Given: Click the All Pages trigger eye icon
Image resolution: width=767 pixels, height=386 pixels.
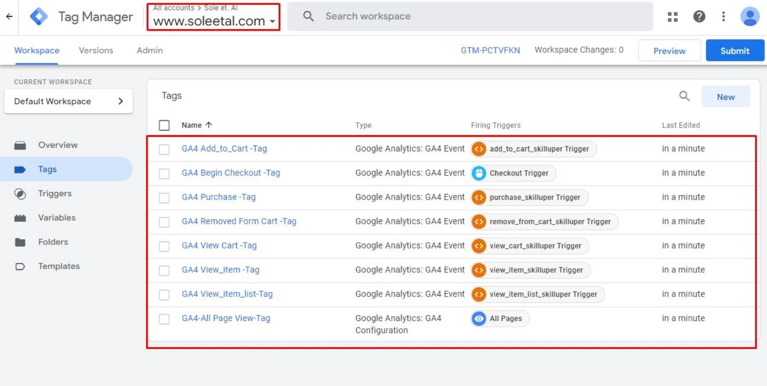Looking at the screenshot, I should pyautogui.click(x=479, y=319).
